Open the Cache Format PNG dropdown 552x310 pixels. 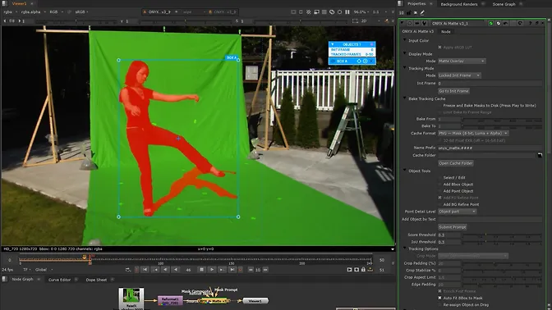click(473, 133)
